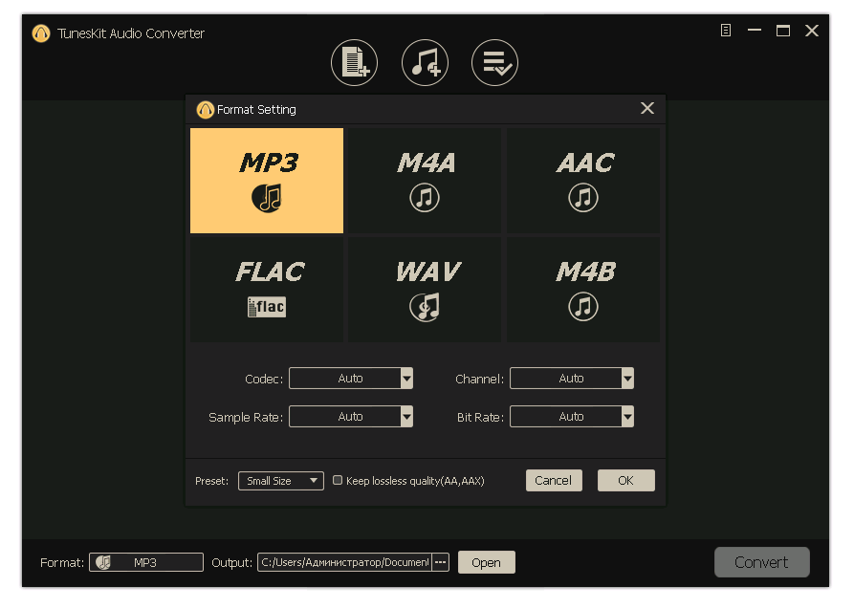This screenshot has width=854, height=609.
Task: Confirm format settings with OK
Action: tap(625, 480)
